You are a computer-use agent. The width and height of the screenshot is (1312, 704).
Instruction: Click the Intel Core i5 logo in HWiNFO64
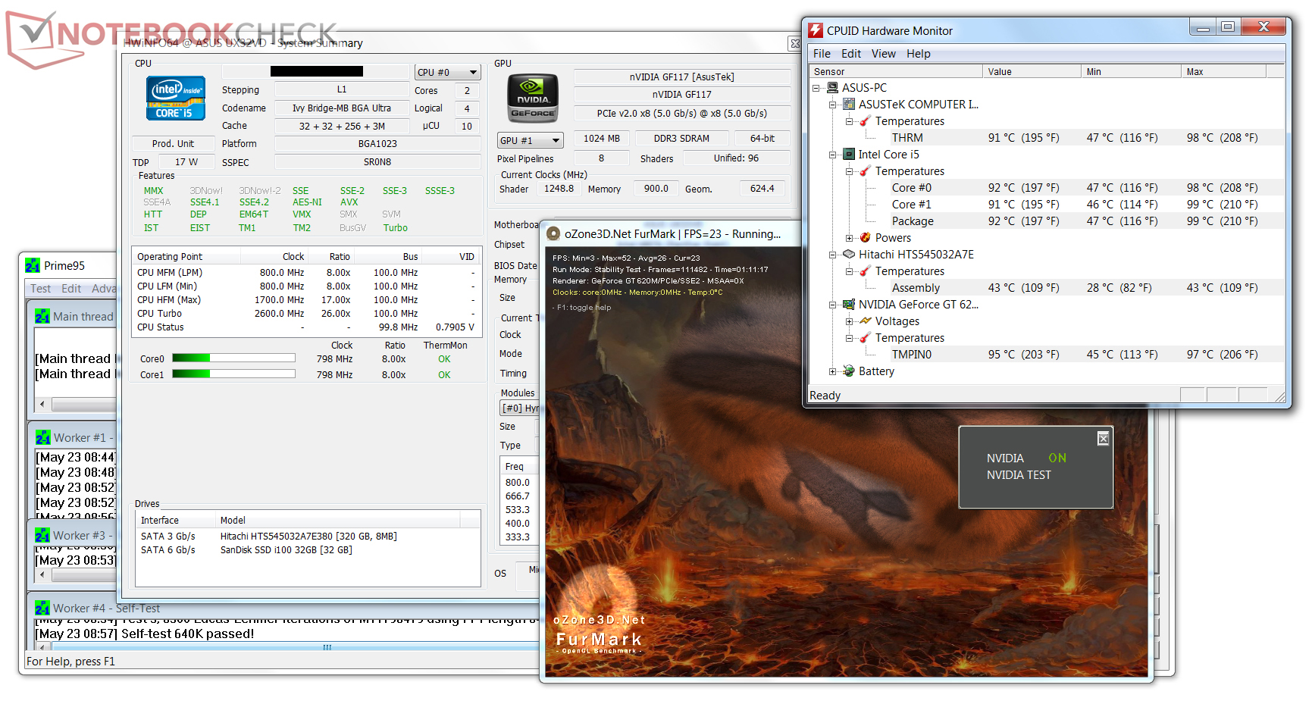pos(176,98)
